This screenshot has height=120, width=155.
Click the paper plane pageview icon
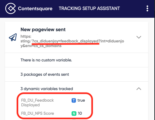click(x=13, y=37)
